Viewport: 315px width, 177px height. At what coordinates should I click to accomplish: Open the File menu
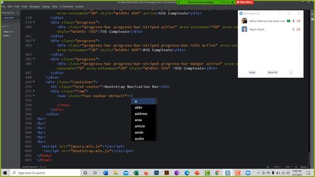tap(3, 6)
